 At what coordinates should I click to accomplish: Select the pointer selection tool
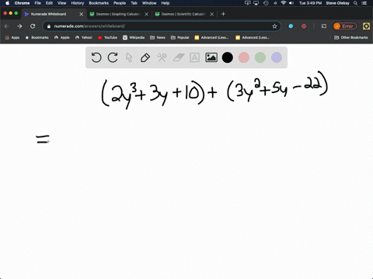129,57
